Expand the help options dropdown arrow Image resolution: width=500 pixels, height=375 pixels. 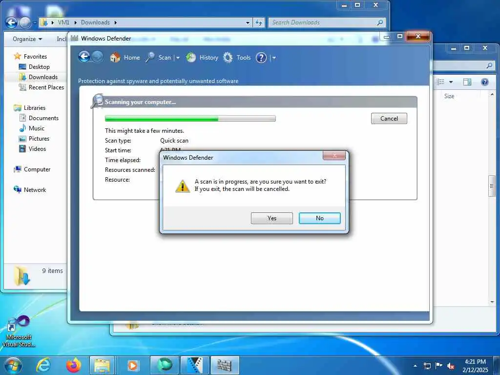tap(274, 58)
